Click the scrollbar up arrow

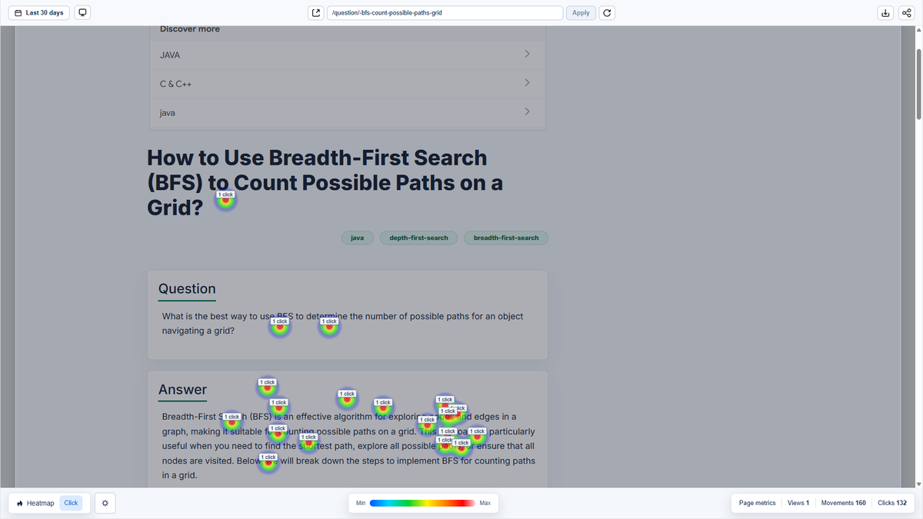pos(918,30)
